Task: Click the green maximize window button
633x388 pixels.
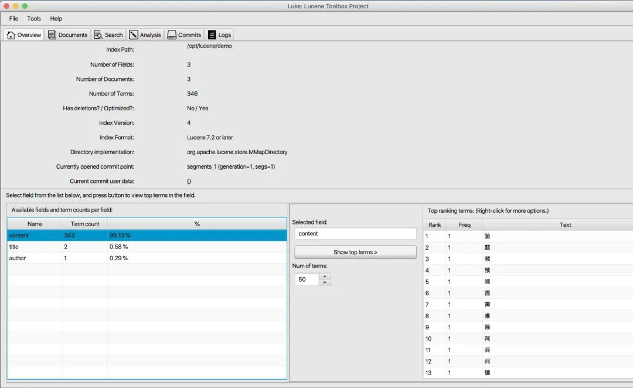Action: [25, 6]
